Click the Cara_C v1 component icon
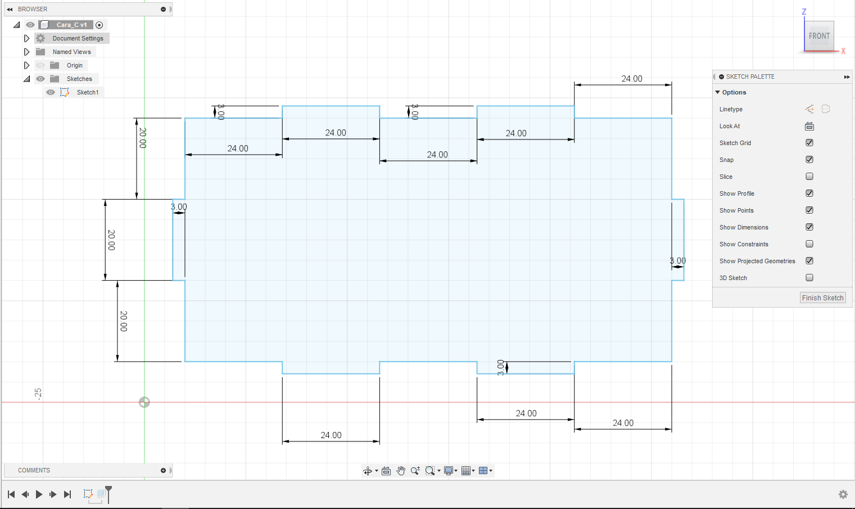Image resolution: width=855 pixels, height=509 pixels. pyautogui.click(x=44, y=25)
